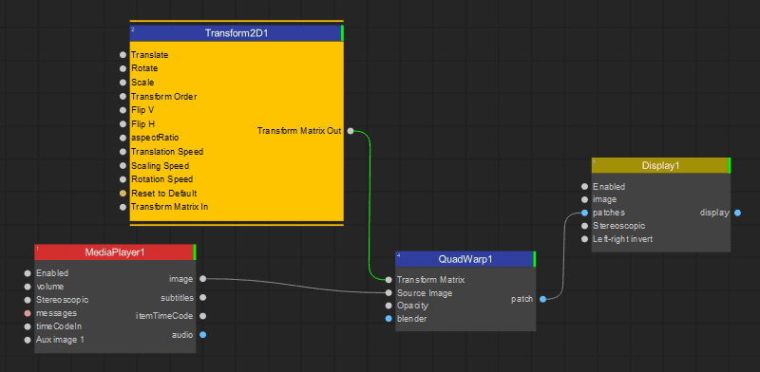
Task: Click the messages input port on MediaPlayer1
Action: (28, 313)
